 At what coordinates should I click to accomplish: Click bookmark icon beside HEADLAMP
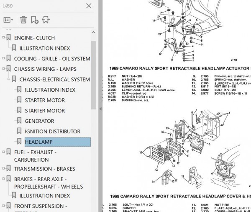[19, 141]
